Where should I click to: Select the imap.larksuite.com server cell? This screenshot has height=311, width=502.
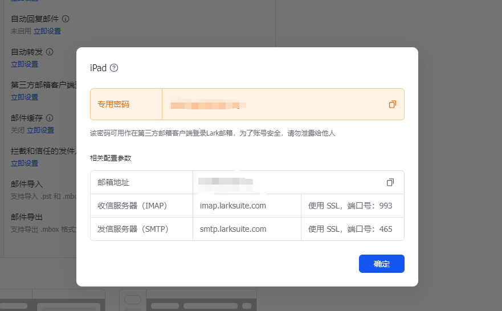(247, 206)
